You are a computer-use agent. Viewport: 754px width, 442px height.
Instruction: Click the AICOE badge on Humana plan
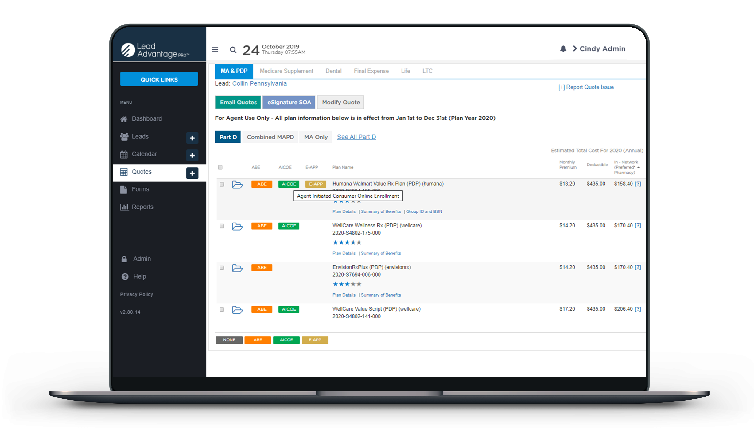click(289, 184)
